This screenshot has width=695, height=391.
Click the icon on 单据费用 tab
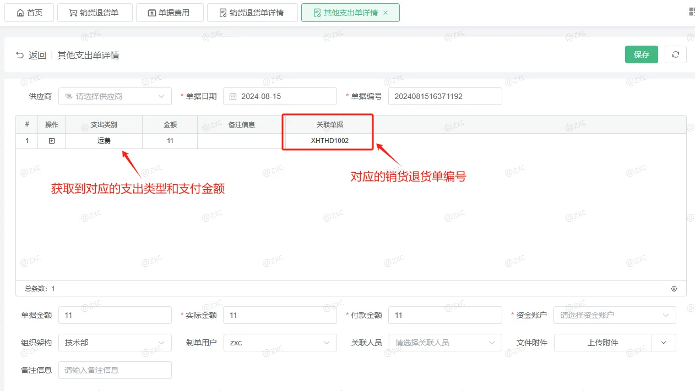point(151,13)
